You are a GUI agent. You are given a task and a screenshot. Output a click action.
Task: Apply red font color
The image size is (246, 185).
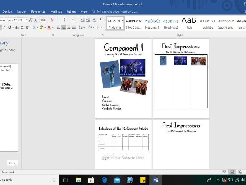click(x=49, y=28)
